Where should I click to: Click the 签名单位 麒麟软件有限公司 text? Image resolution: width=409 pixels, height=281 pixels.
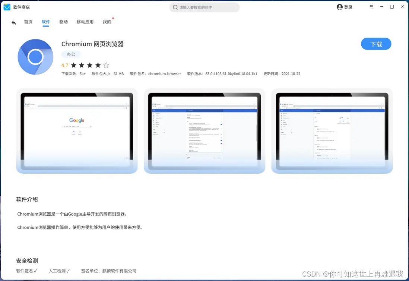pyautogui.click(x=108, y=271)
